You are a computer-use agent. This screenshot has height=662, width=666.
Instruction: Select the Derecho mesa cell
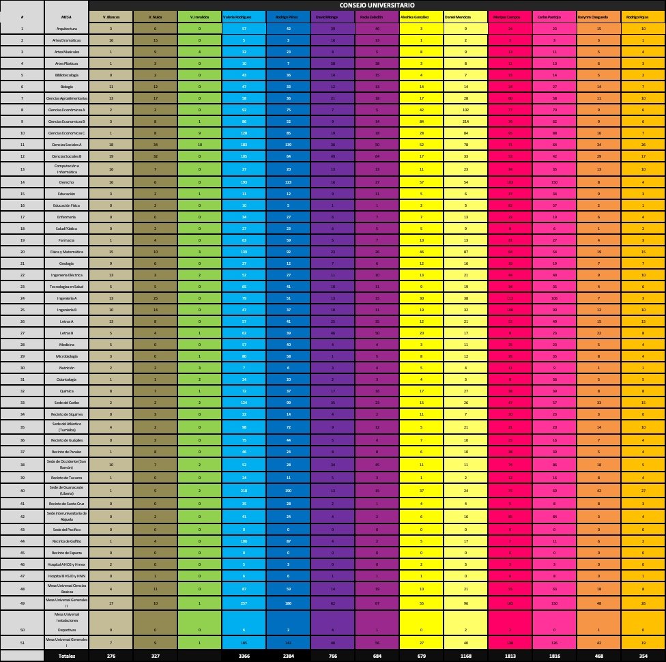coord(66,183)
